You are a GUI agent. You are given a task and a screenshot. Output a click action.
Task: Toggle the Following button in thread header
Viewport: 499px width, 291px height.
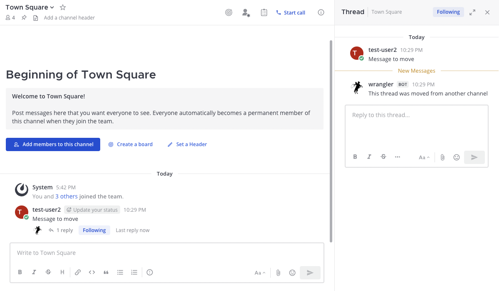pos(448,12)
